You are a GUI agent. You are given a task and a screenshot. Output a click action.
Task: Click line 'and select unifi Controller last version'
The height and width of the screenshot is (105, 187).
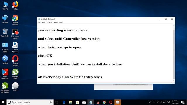point(69,39)
